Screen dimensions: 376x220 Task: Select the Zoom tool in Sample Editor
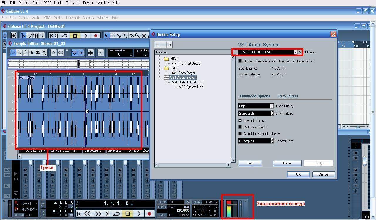(19, 53)
